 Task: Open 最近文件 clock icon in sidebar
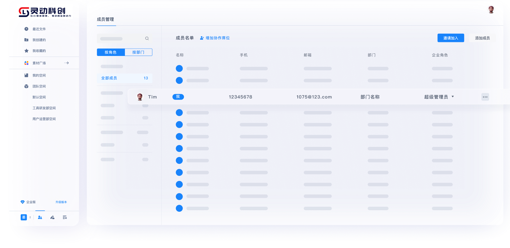(26, 29)
